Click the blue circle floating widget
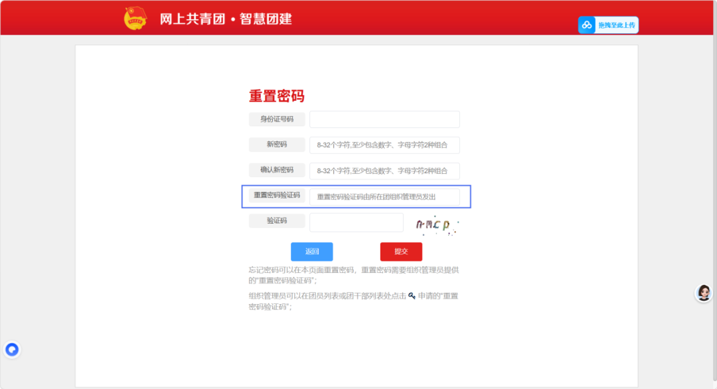The image size is (717, 389). 12,350
